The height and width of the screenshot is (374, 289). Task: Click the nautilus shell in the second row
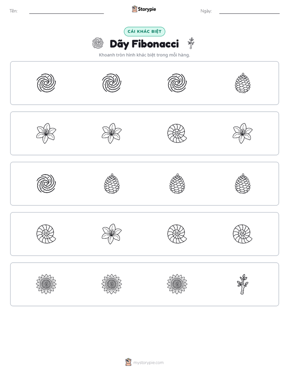point(177,133)
